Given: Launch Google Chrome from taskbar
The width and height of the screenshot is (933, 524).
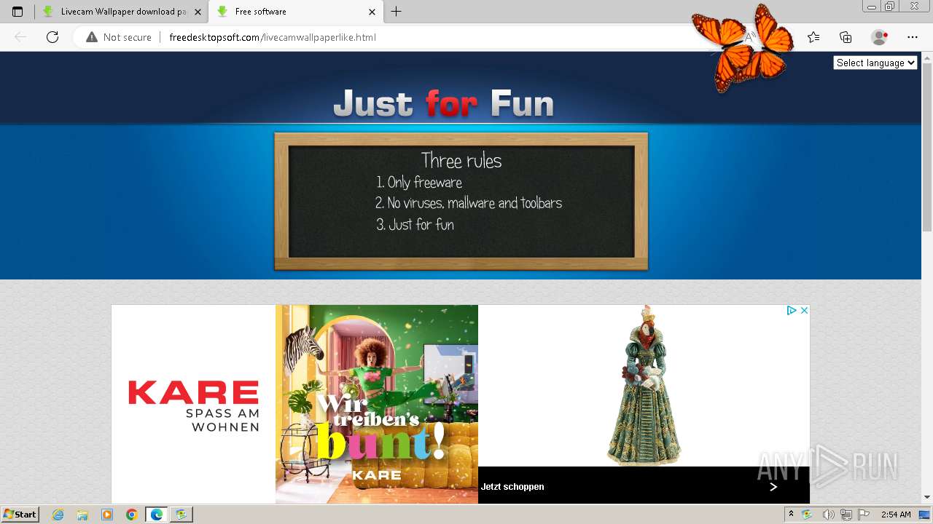Looking at the screenshot, I should [131, 515].
